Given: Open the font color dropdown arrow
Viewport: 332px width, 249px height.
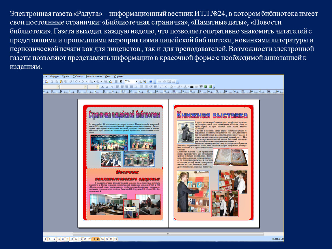Looking at the screenshot, I should click(188, 87).
